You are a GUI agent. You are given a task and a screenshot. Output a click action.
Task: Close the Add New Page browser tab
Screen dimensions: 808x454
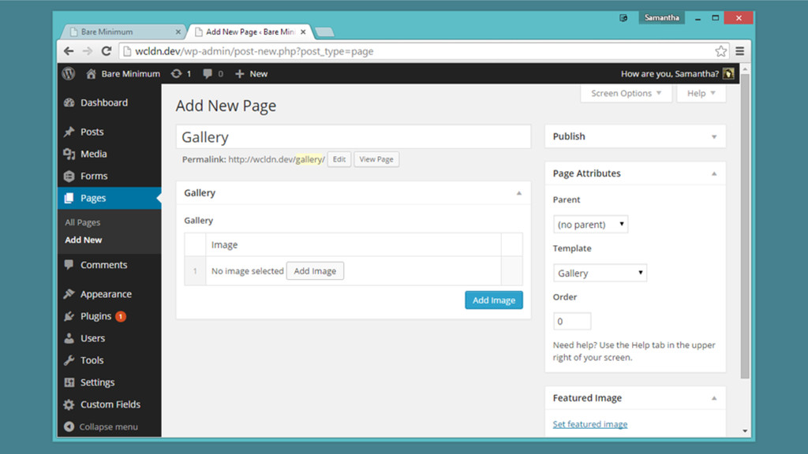(x=303, y=32)
